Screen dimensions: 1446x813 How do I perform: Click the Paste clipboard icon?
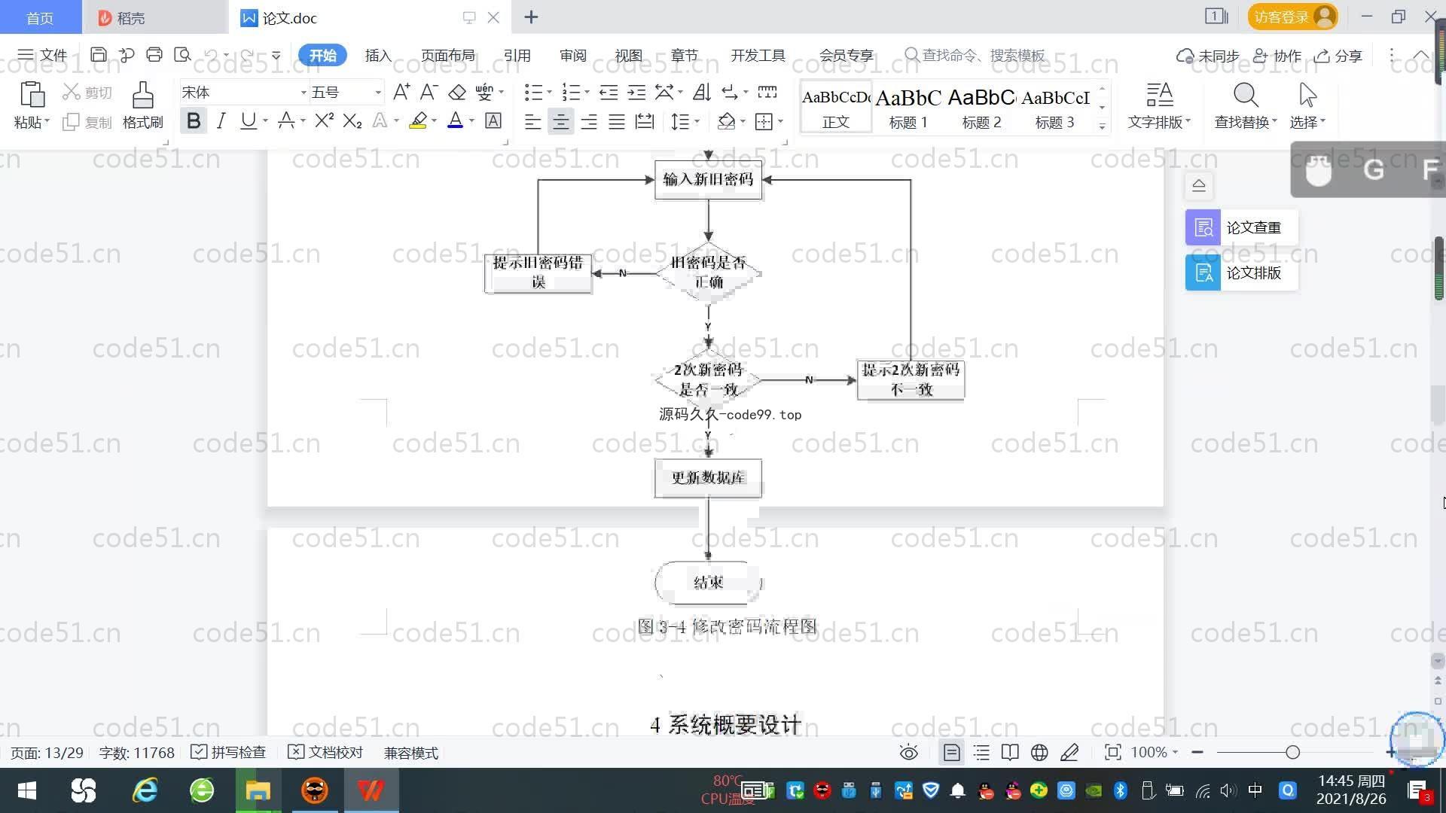(32, 95)
